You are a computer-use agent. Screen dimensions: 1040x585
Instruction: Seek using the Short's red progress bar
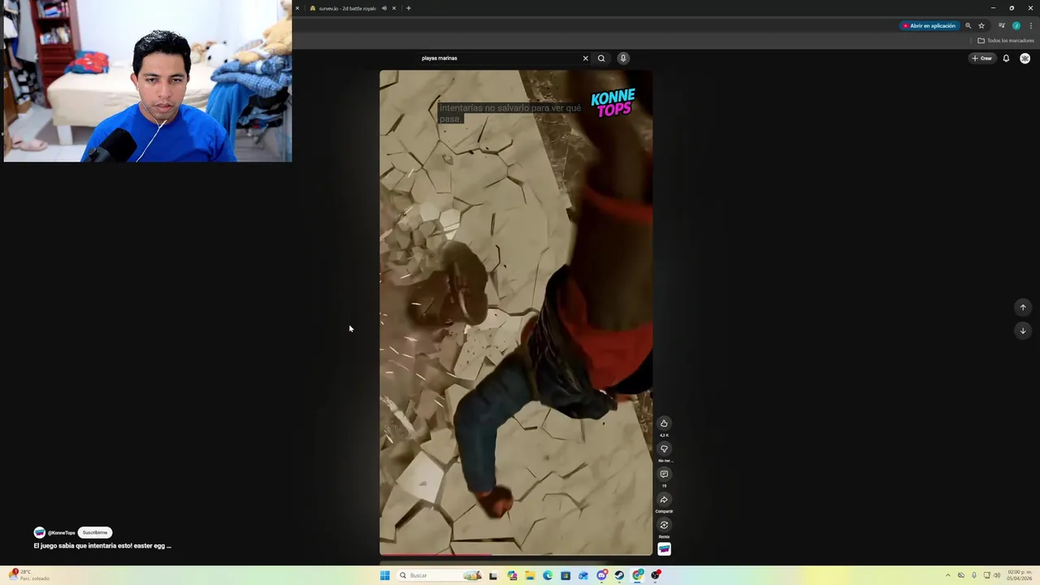(516, 556)
